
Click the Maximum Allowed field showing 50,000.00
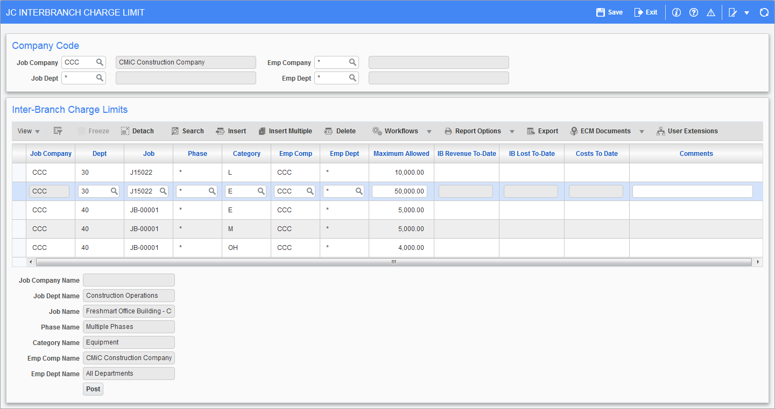point(399,191)
